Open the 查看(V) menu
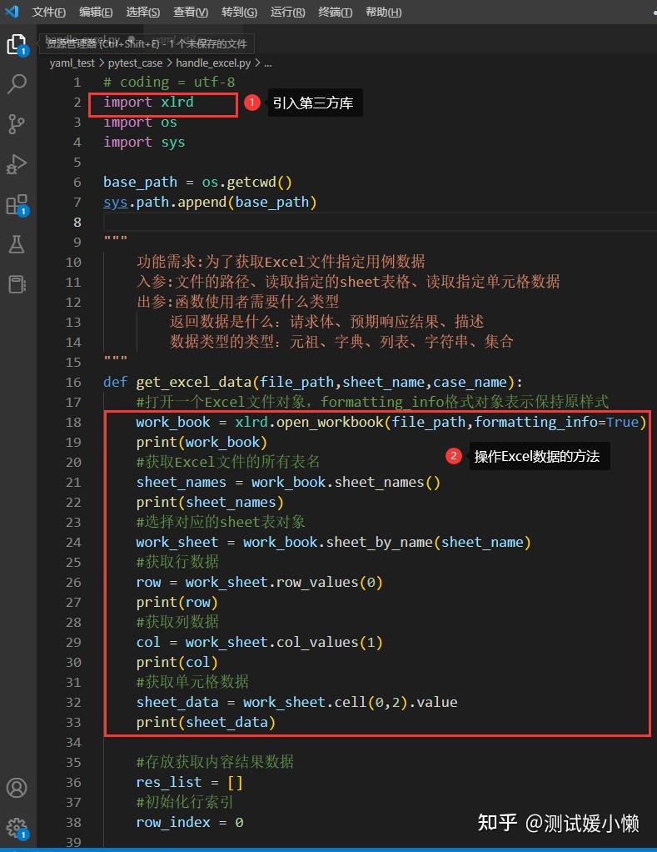657x852 pixels. tap(191, 12)
